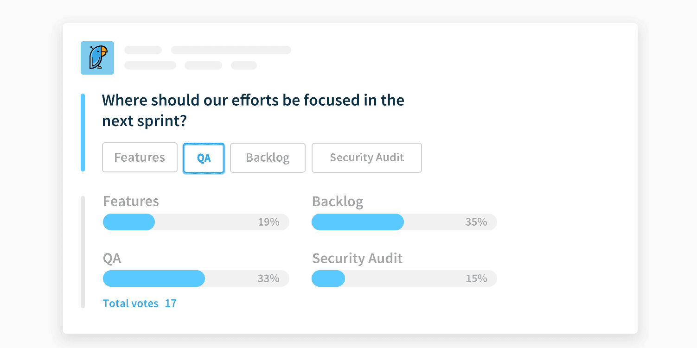Click the 35% Backlog percentage label

[476, 222]
